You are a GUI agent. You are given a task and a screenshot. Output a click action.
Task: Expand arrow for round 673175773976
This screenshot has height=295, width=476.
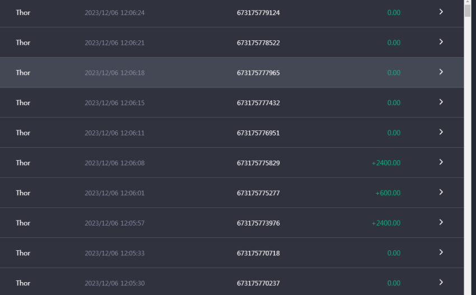click(441, 222)
